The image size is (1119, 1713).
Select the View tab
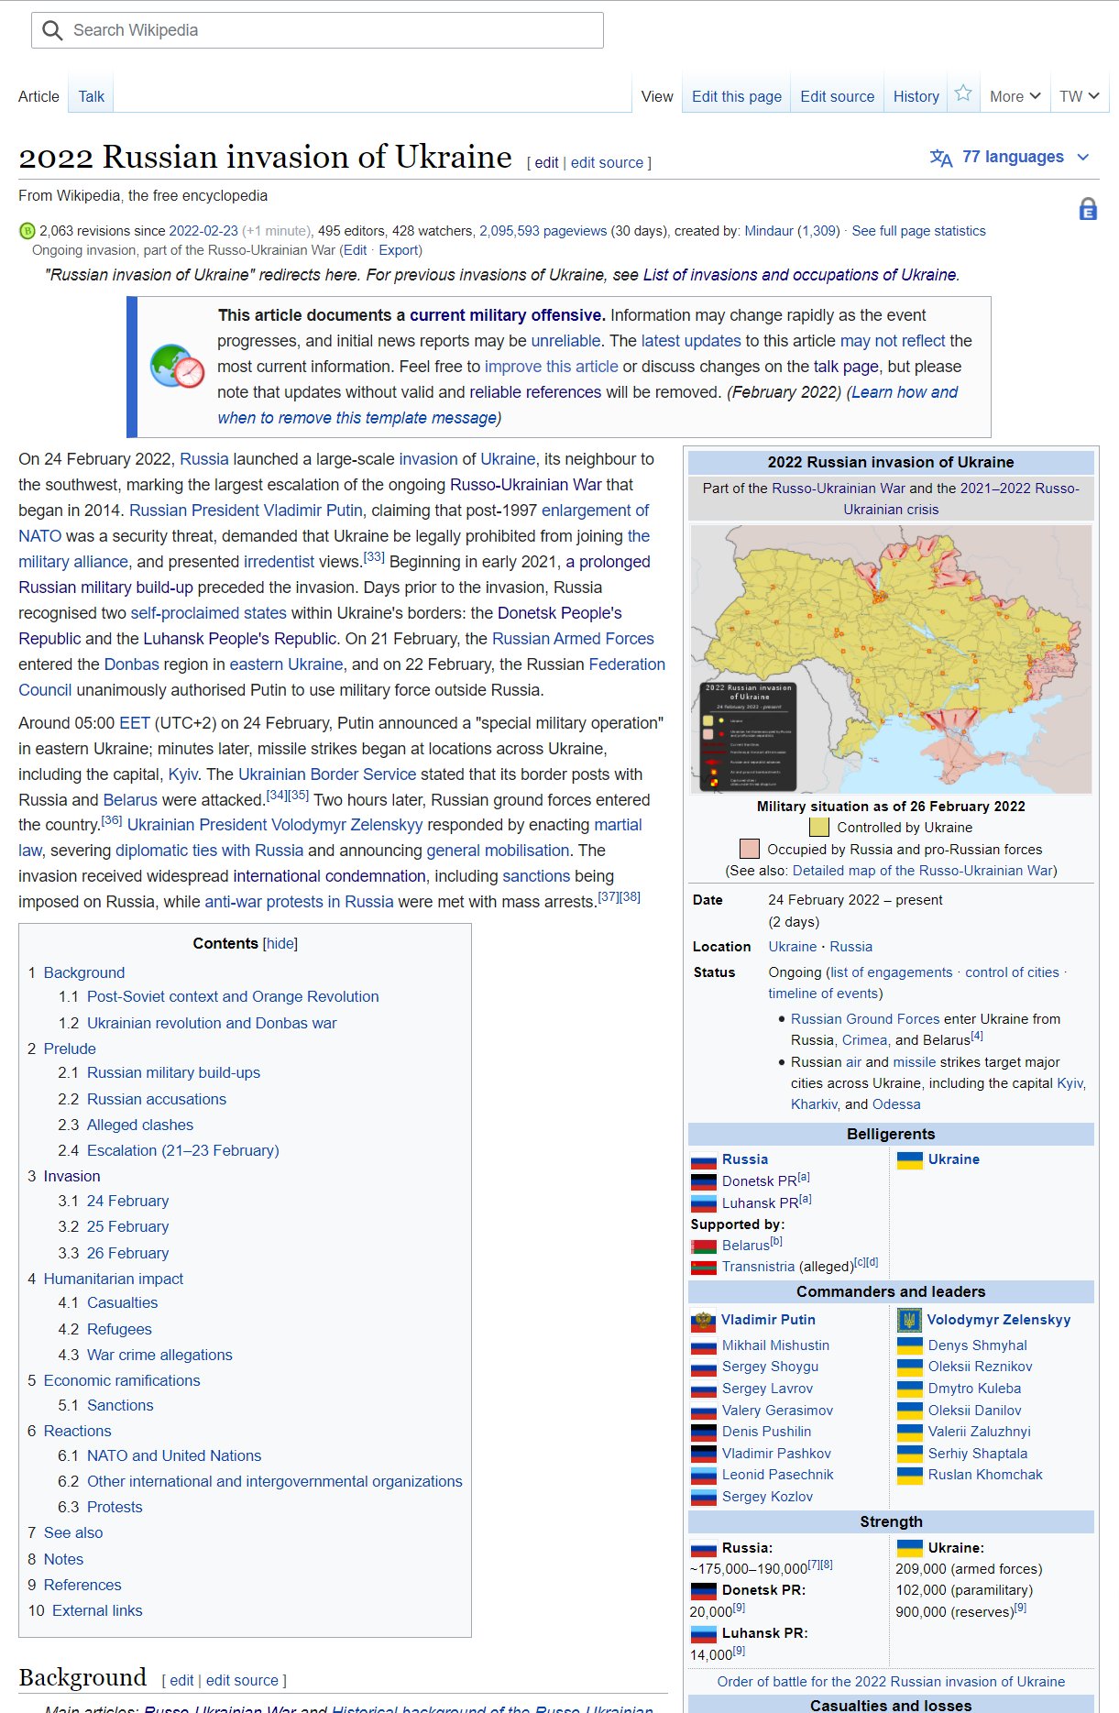657,96
